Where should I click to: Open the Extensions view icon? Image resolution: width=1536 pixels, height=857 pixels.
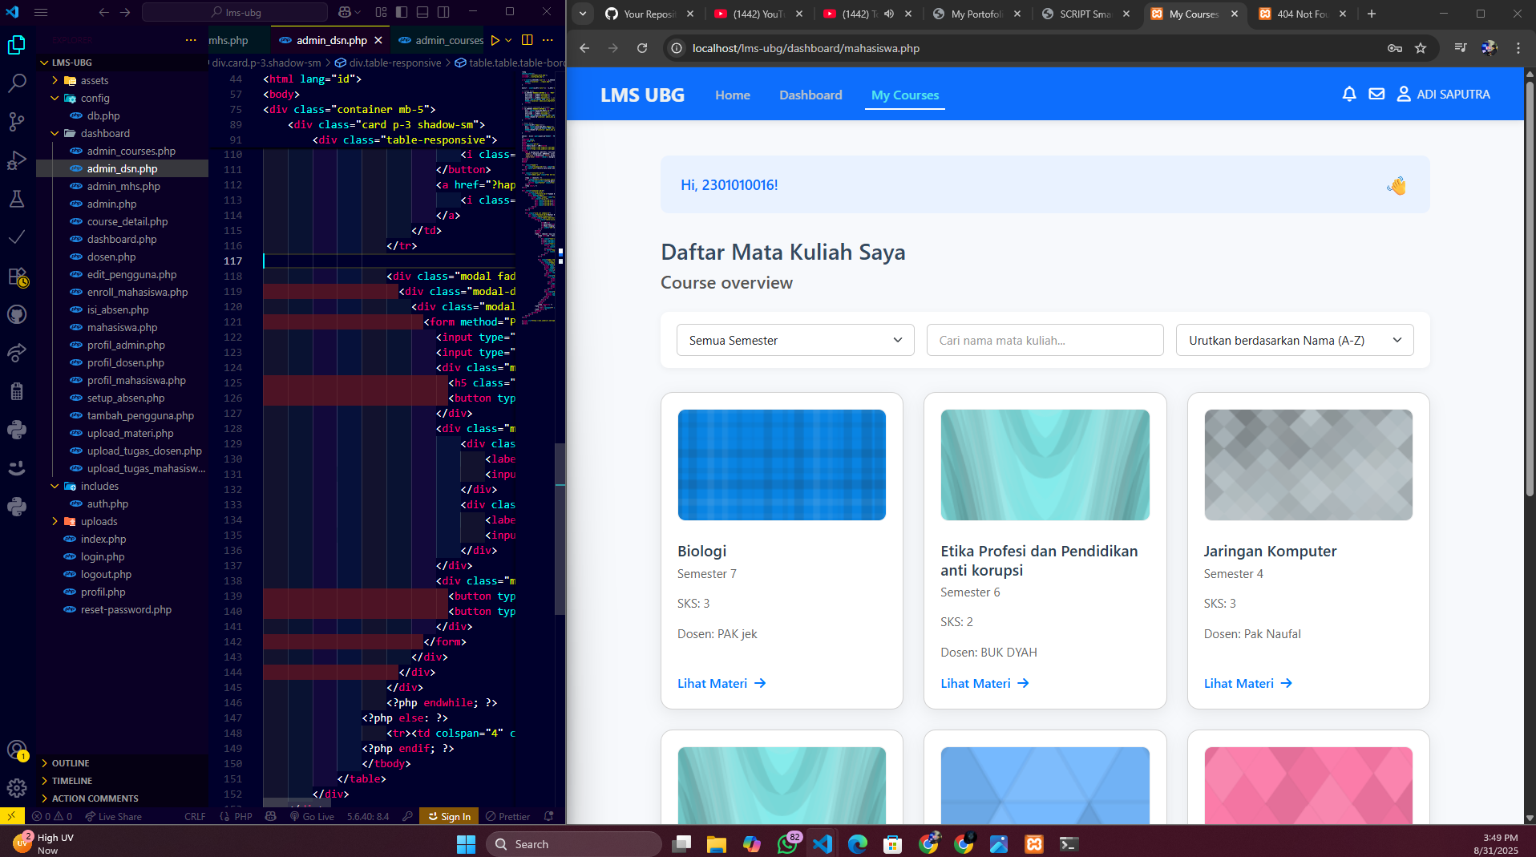[x=17, y=277]
